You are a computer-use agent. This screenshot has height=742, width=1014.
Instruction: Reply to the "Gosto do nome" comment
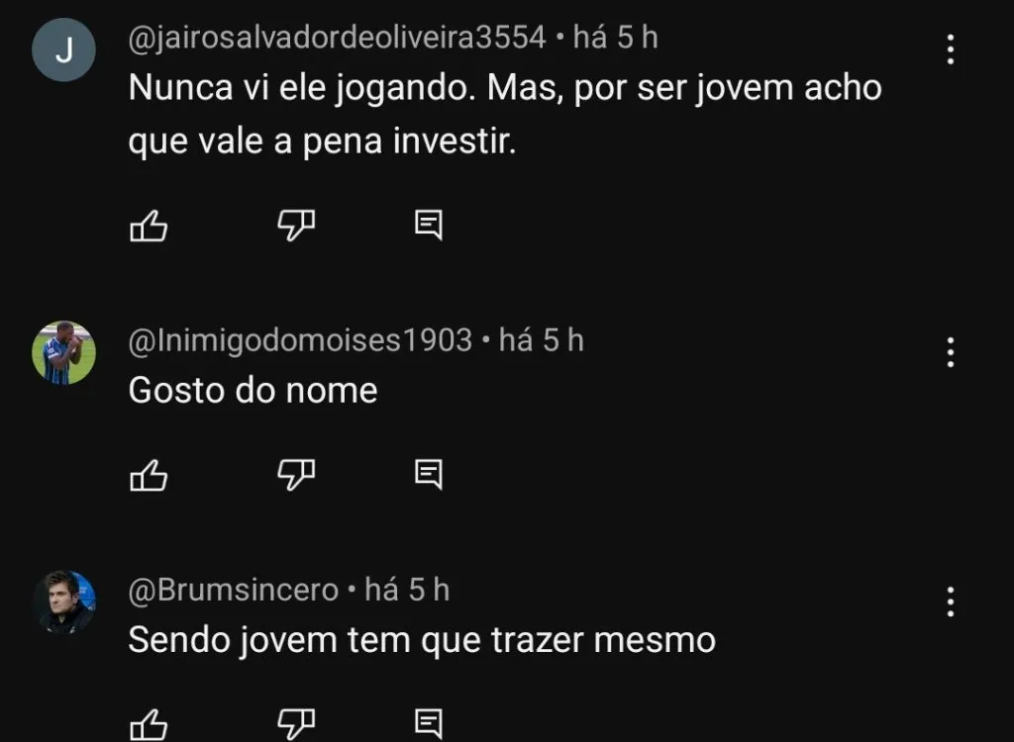click(426, 475)
